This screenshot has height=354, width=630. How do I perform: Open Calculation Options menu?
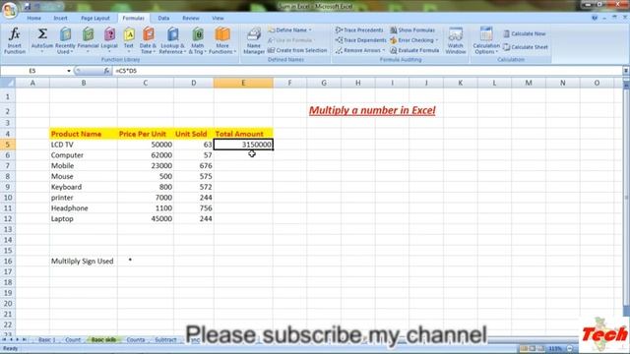coord(485,40)
